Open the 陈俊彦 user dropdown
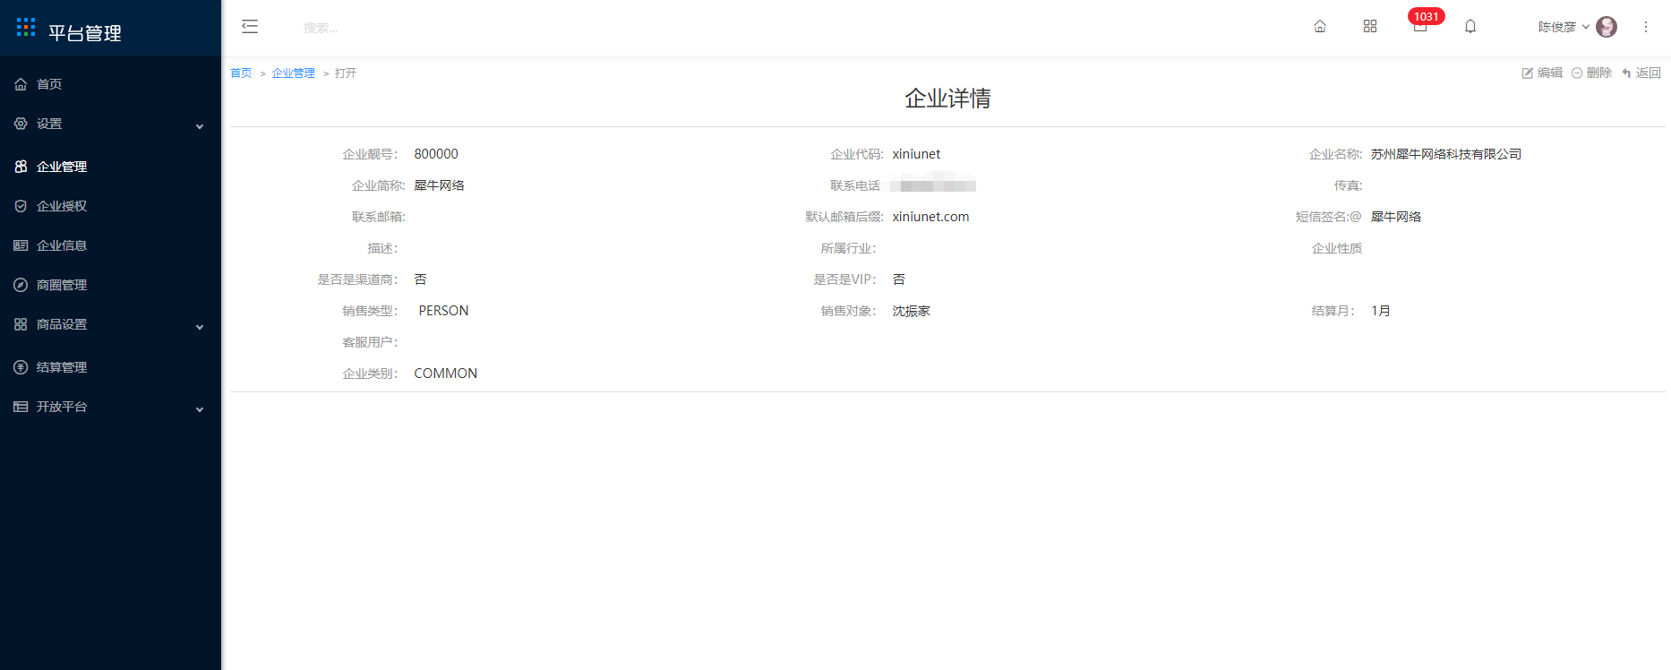 tap(1564, 27)
